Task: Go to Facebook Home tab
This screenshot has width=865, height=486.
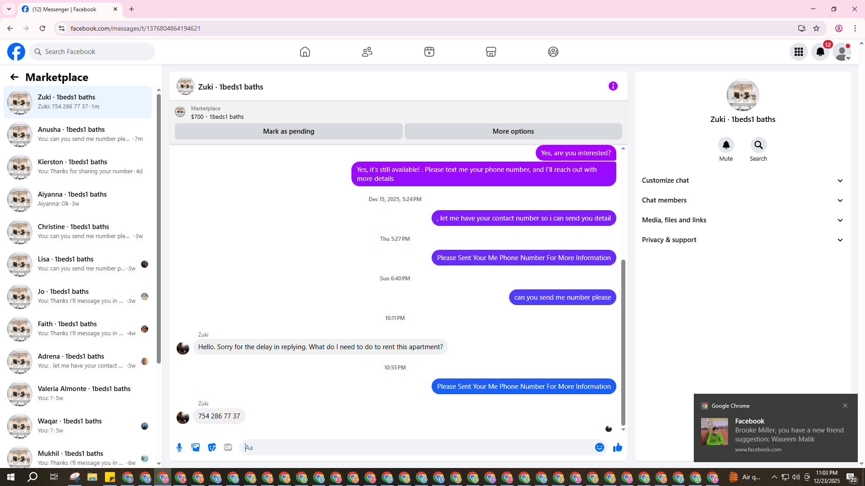Action: coord(305,52)
